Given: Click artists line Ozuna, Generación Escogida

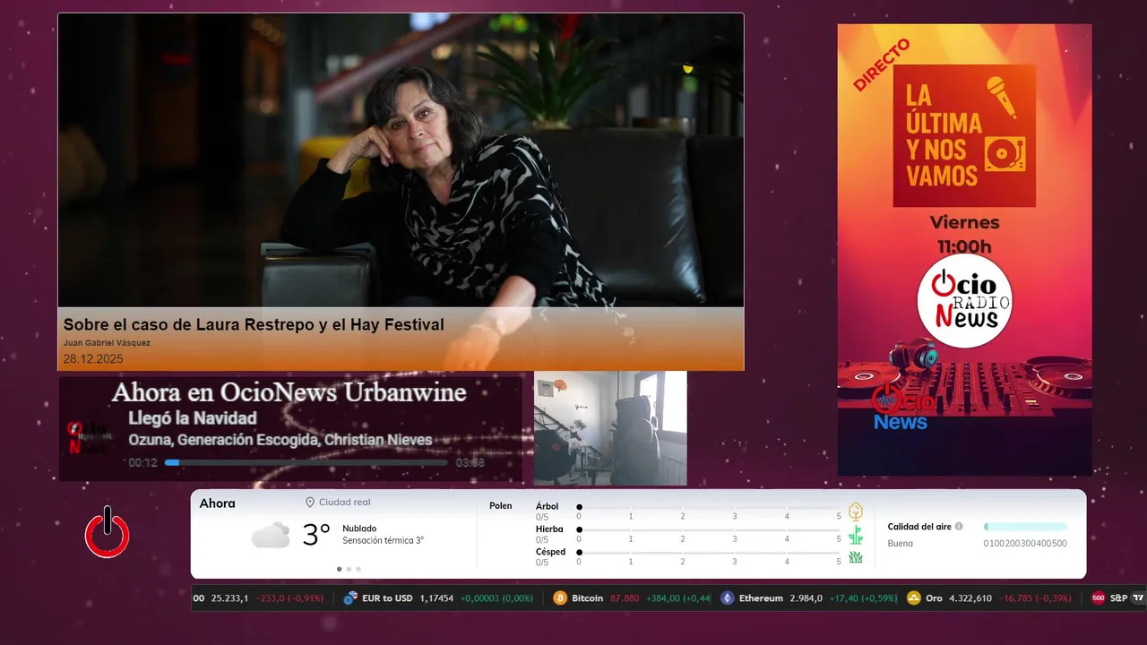Looking at the screenshot, I should pos(280,440).
